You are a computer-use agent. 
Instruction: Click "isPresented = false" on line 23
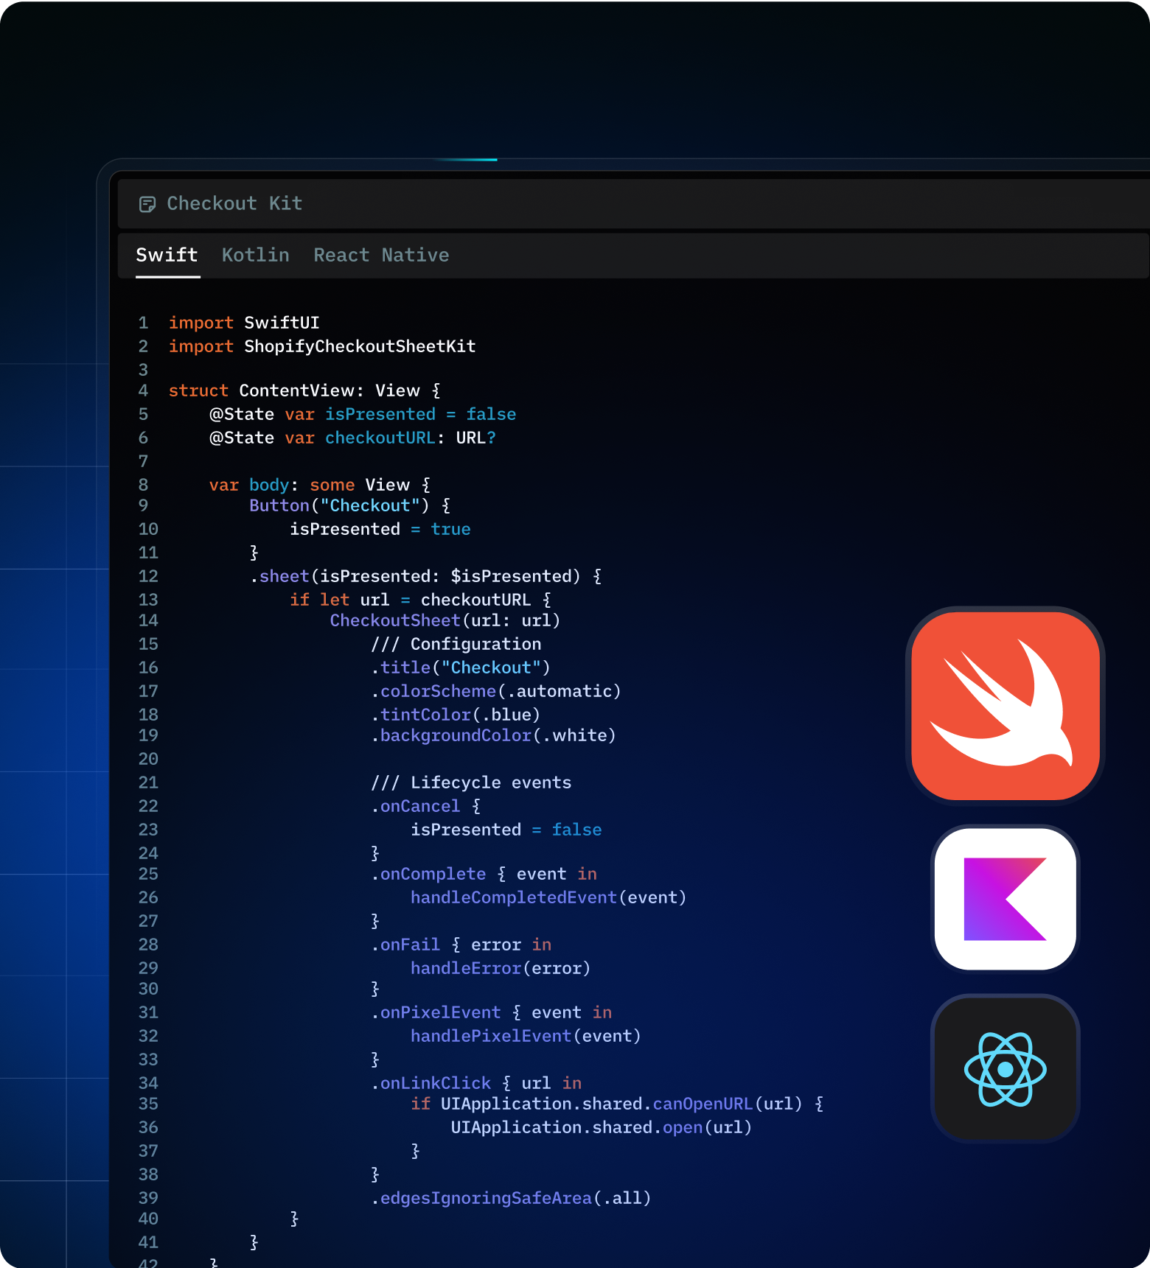(506, 830)
